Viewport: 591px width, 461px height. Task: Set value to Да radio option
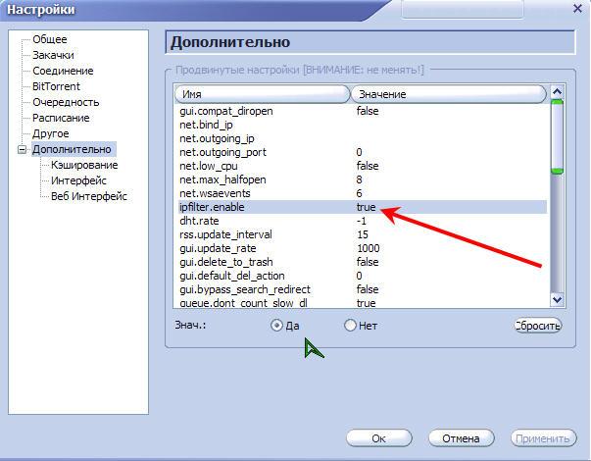(285, 326)
